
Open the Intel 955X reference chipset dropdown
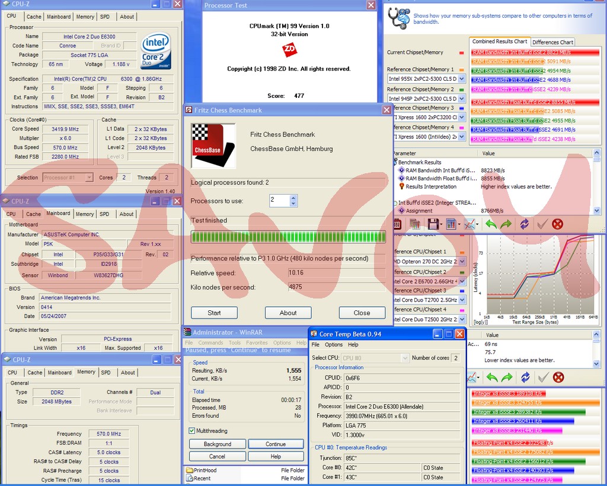[461, 79]
